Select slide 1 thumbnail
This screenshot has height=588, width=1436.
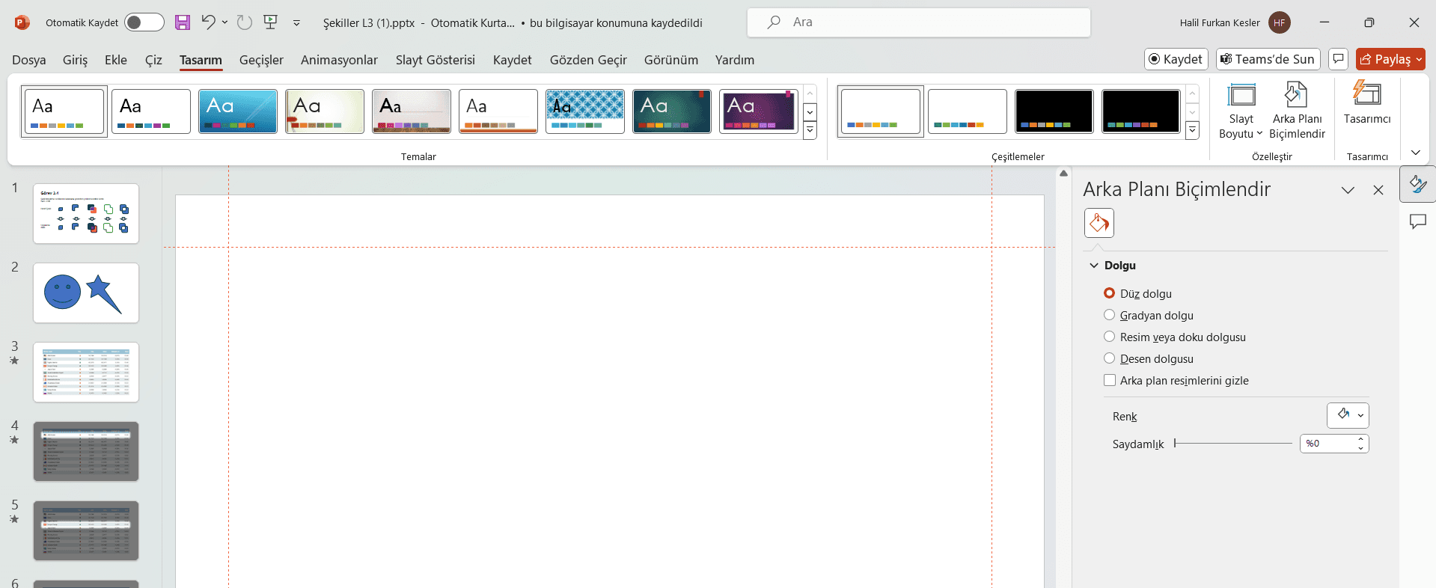pyautogui.click(x=86, y=214)
